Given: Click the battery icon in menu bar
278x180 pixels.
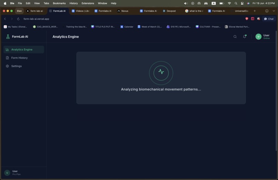Looking at the screenshot, I should [x=222, y=3].
